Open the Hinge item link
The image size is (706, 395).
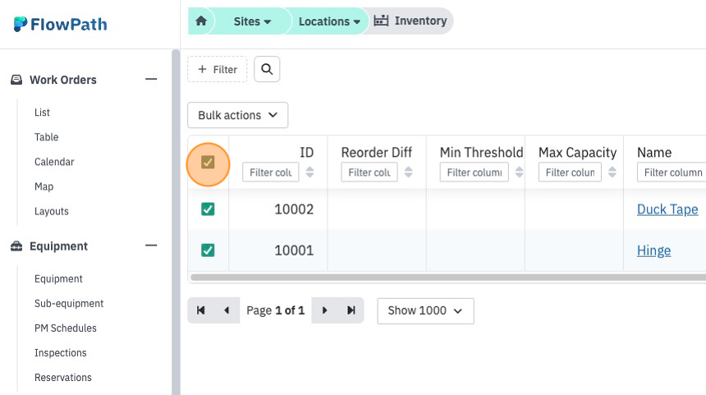click(653, 250)
